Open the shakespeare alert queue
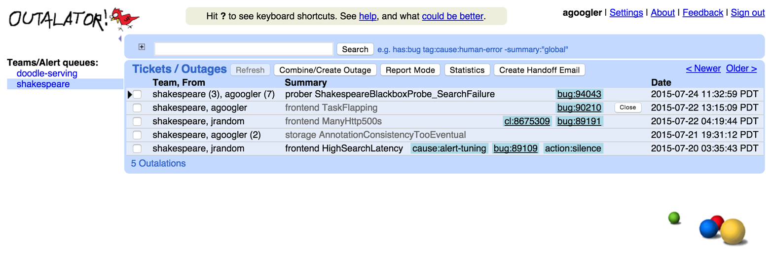The height and width of the screenshot is (254, 772). point(43,84)
